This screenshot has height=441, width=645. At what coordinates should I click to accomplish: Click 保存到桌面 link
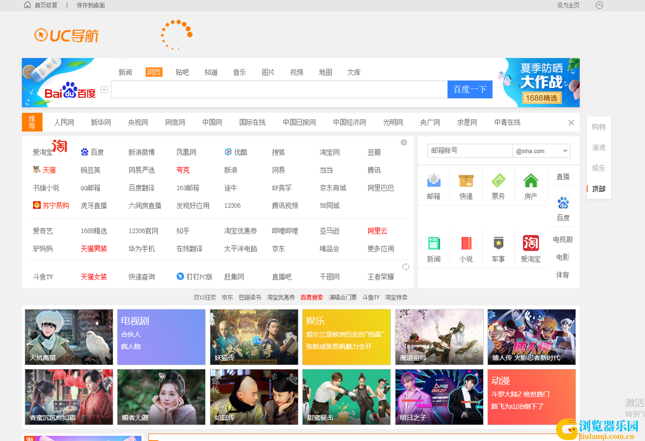tap(90, 5)
